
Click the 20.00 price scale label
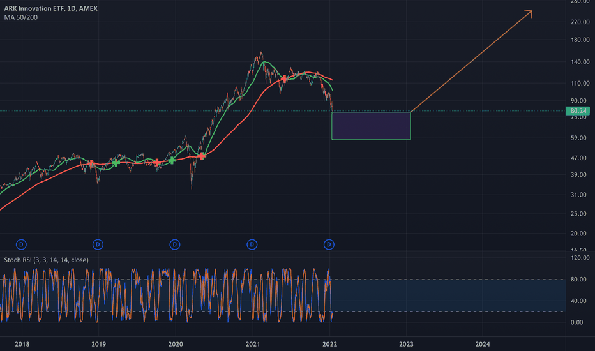(578, 234)
